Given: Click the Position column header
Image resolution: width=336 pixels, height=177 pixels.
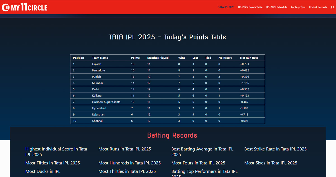Looking at the screenshot, I should tap(79, 58).
